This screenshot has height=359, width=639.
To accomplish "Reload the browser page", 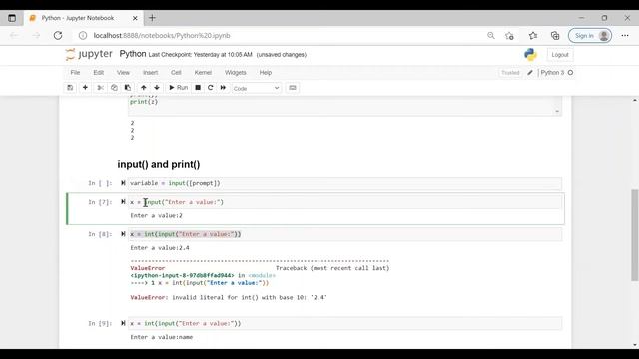I will (58, 36).
